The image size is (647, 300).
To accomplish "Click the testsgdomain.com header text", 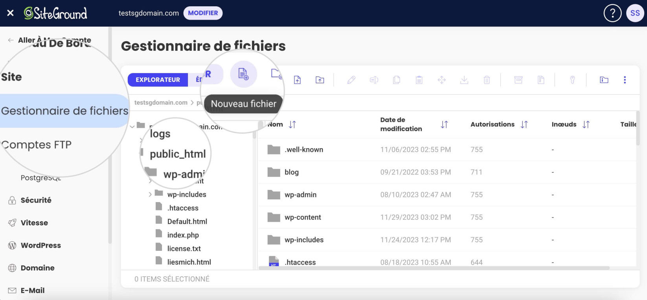I will point(149,13).
